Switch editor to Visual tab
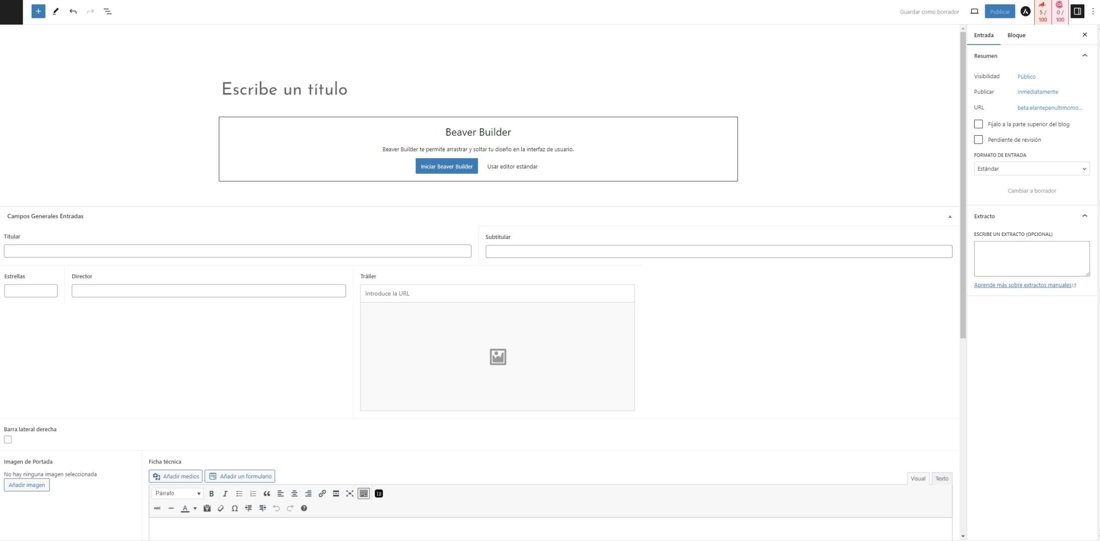The width and height of the screenshot is (1100, 541). pyautogui.click(x=918, y=478)
